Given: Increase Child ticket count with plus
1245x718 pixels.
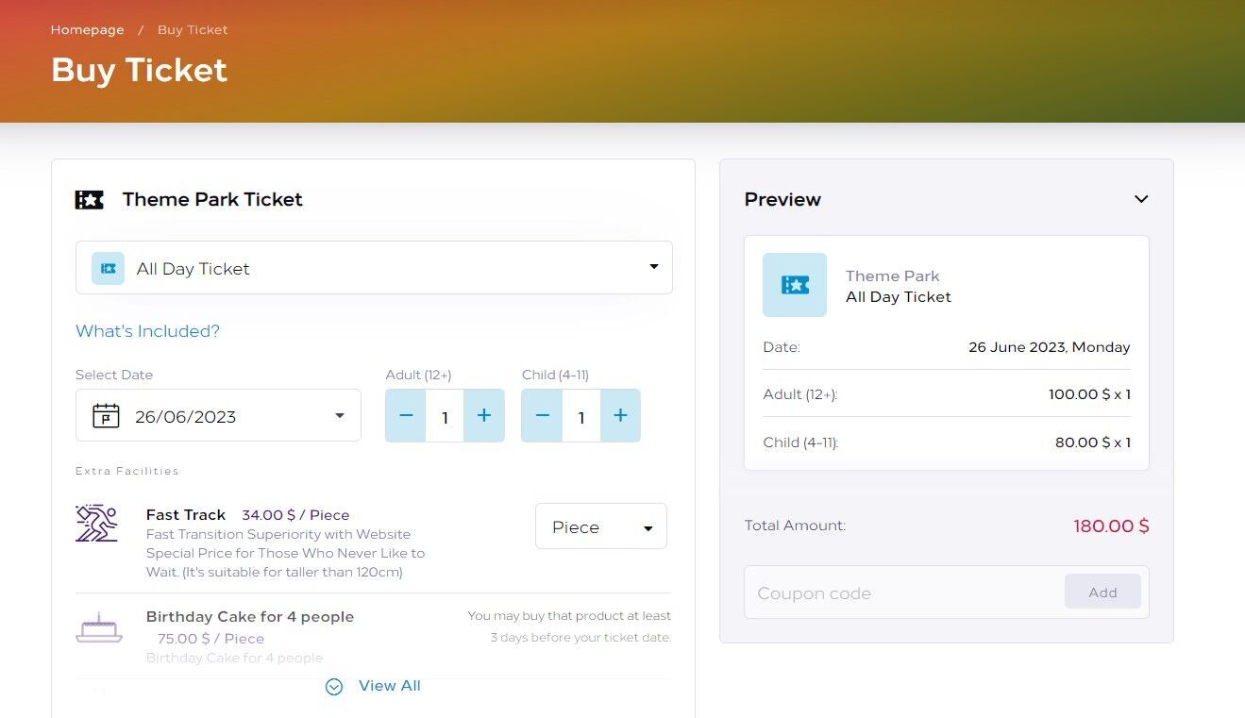Looking at the screenshot, I should pyautogui.click(x=620, y=416).
